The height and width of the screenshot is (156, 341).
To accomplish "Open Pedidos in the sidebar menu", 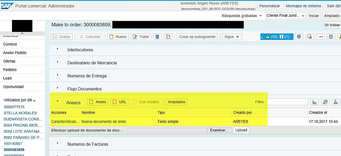I will coord(10,70).
